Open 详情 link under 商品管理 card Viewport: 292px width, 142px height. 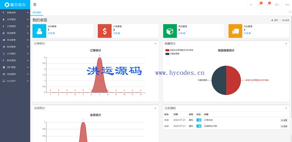(182, 33)
